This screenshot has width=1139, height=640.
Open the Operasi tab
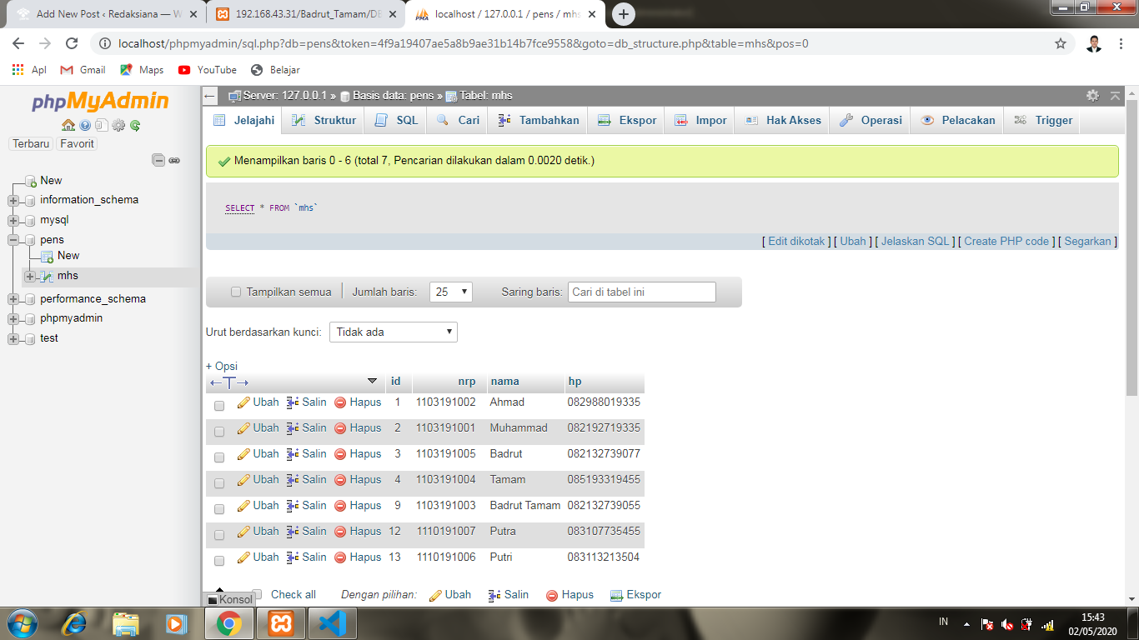tap(871, 120)
